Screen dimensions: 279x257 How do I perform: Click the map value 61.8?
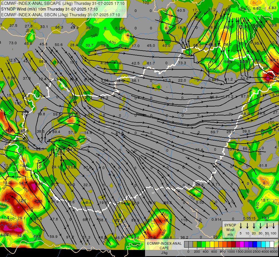click(x=263, y=166)
